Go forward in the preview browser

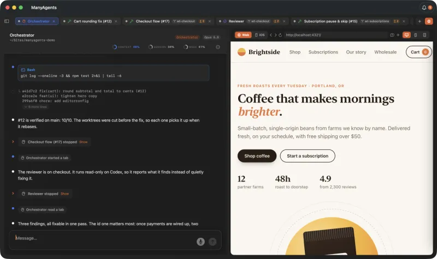tap(275, 35)
